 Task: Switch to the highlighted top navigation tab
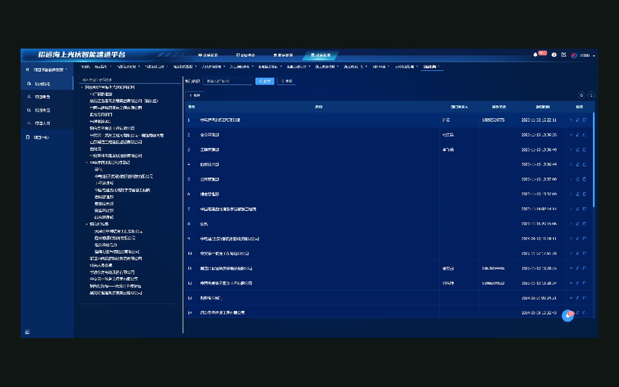(321, 55)
